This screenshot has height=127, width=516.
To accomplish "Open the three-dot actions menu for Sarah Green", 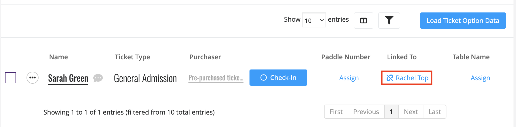I will coord(33,78).
